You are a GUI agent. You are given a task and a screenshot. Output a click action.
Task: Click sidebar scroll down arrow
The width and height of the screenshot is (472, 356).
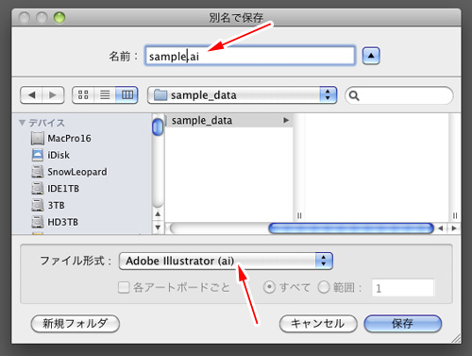pos(158,227)
